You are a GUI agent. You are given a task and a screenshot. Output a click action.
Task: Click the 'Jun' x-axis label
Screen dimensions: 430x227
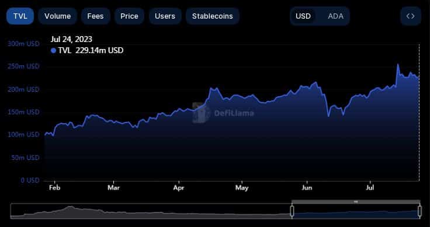click(307, 188)
